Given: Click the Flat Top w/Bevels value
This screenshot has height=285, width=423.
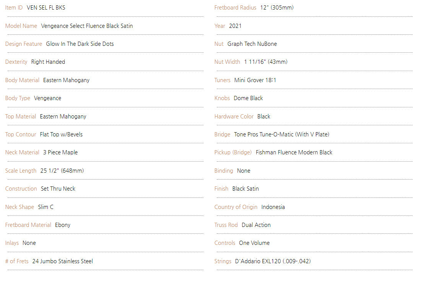Looking at the screenshot, I should pos(61,134).
